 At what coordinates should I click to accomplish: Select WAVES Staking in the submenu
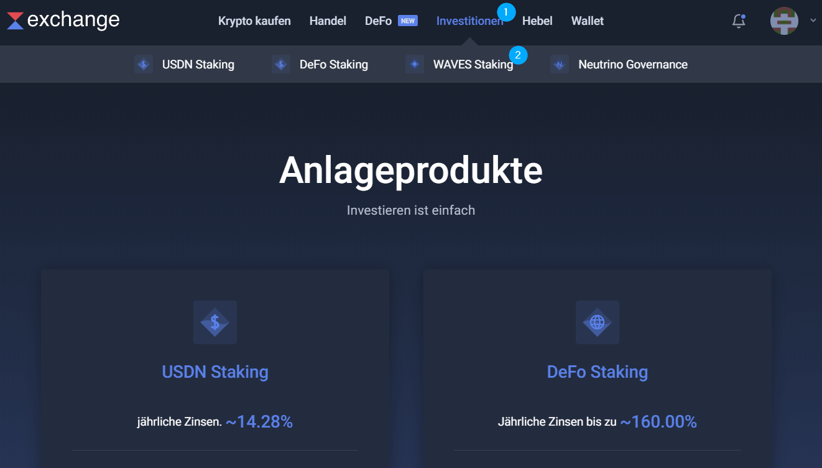[473, 65]
